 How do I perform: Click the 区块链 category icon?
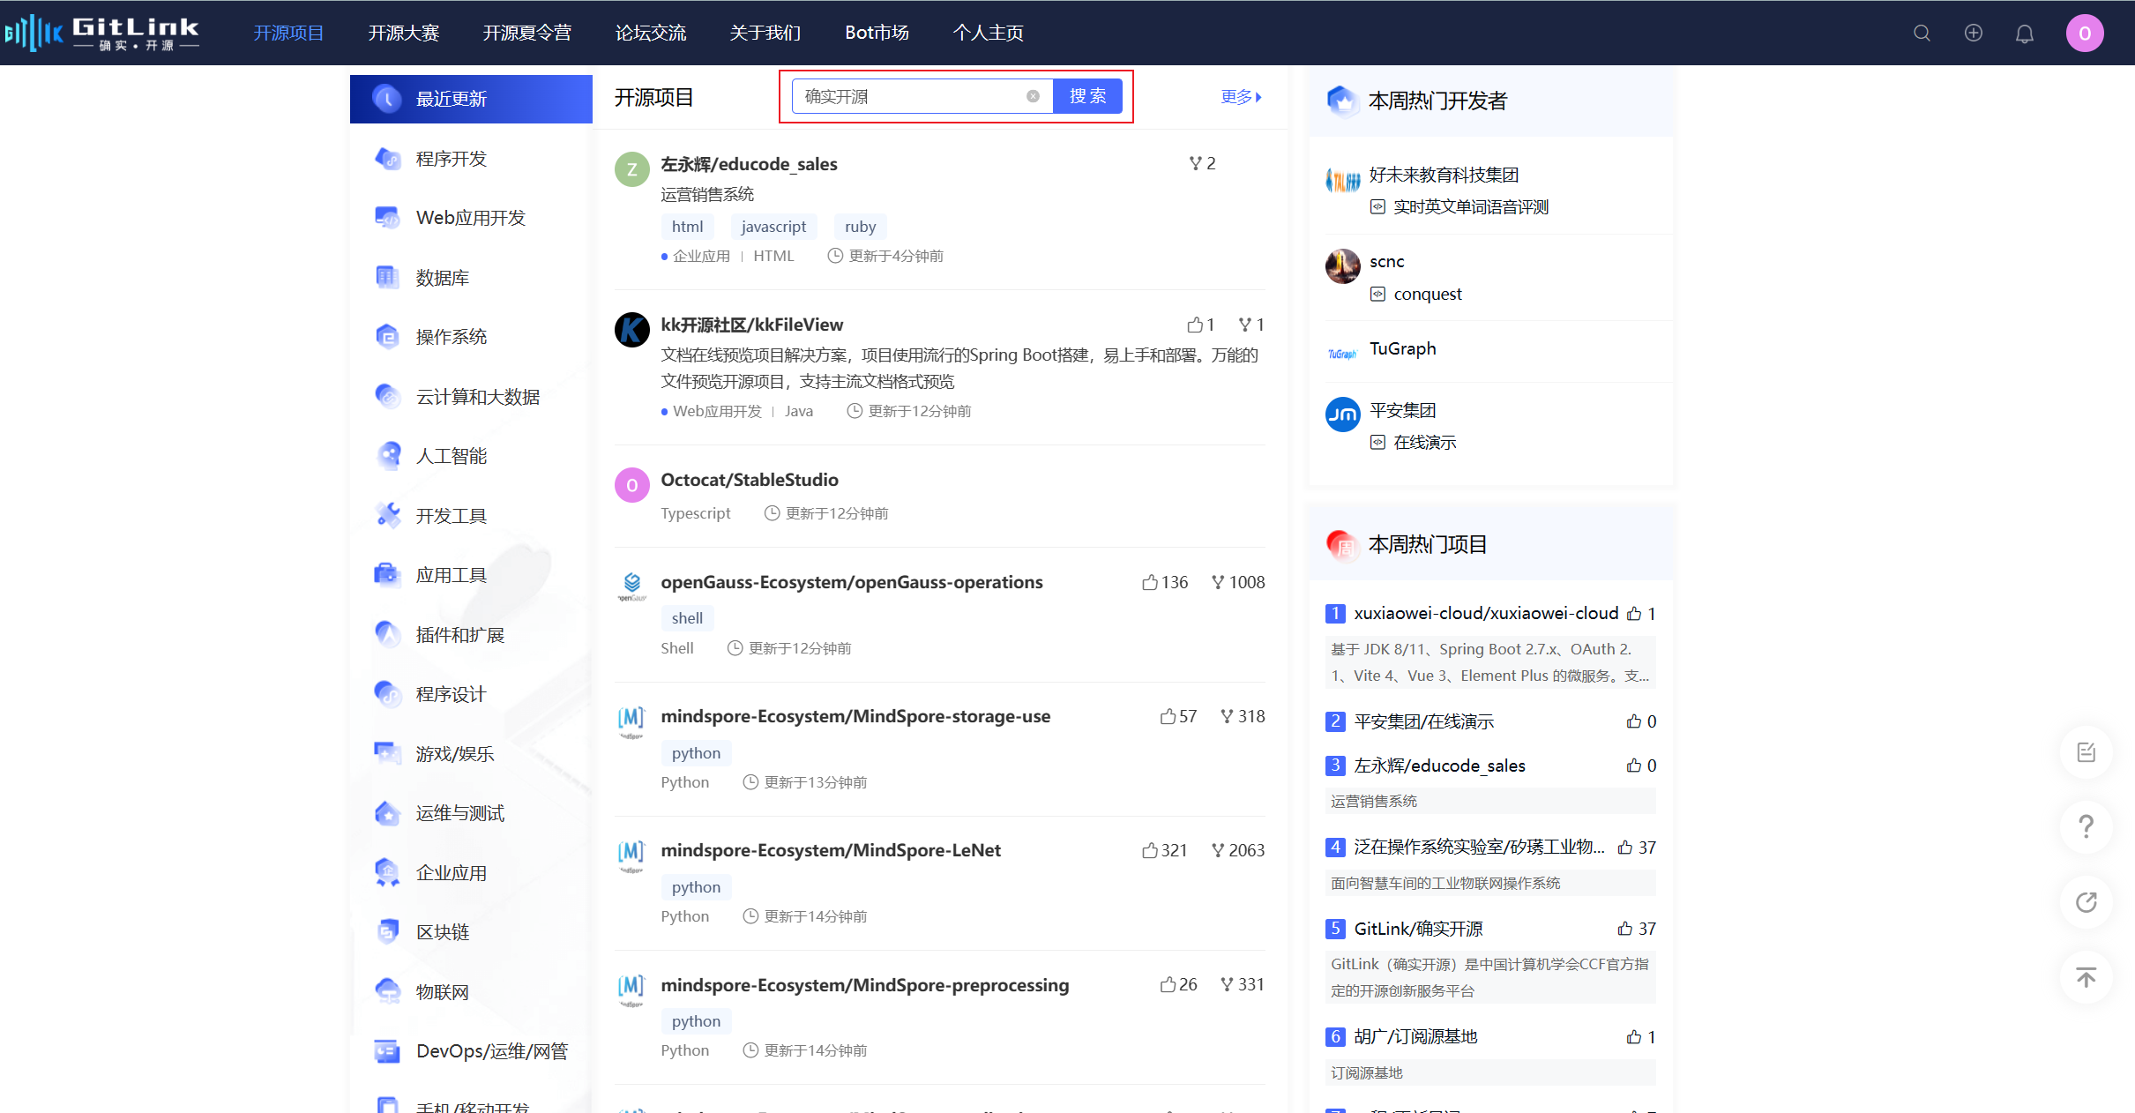tap(387, 932)
